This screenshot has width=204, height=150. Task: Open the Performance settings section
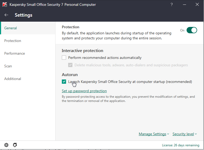pos(15,53)
